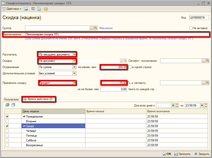The image size is (212, 158).
Task: Expand the Рассчитать dropdown
Action: pyautogui.click(x=74, y=55)
